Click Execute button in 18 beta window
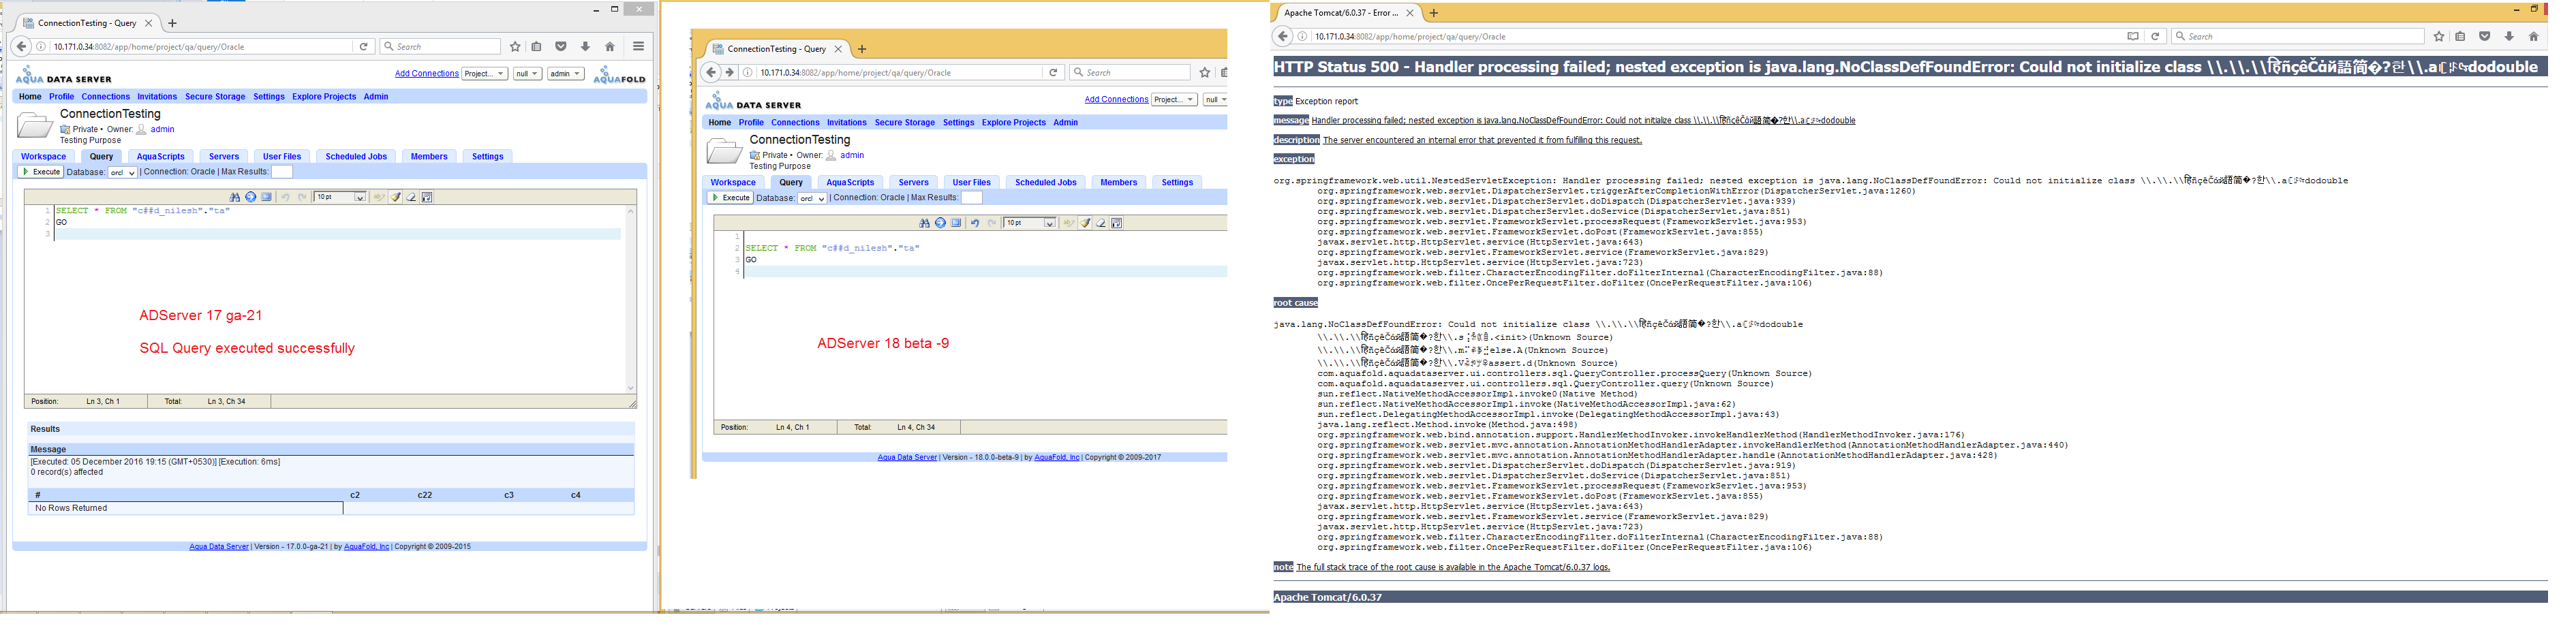The width and height of the screenshot is (2576, 643). click(x=731, y=198)
